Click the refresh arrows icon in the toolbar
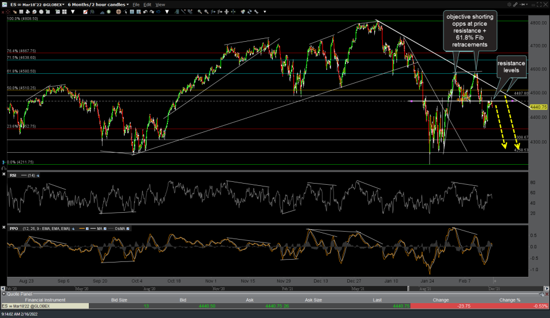This screenshot has height=318, width=550. click(x=249, y=11)
